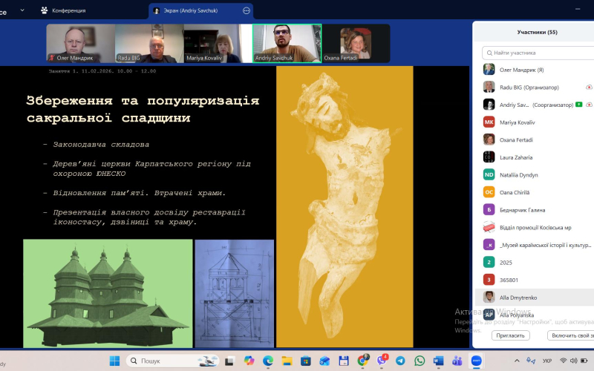
Task: Open File Explorer from the taskbar
Action: [287, 361]
